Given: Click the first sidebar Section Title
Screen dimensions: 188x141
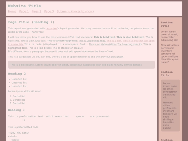Looking at the screenshot, I should [167, 24].
